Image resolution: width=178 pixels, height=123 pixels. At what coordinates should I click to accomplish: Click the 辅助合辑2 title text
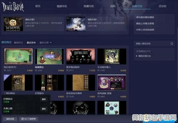30,20
